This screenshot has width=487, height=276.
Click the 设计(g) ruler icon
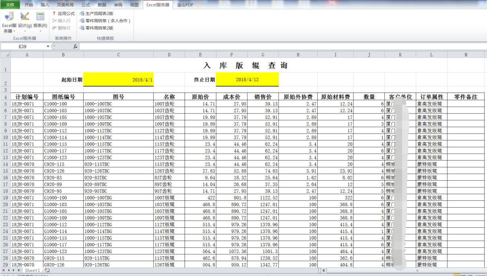pyautogui.click(x=25, y=17)
